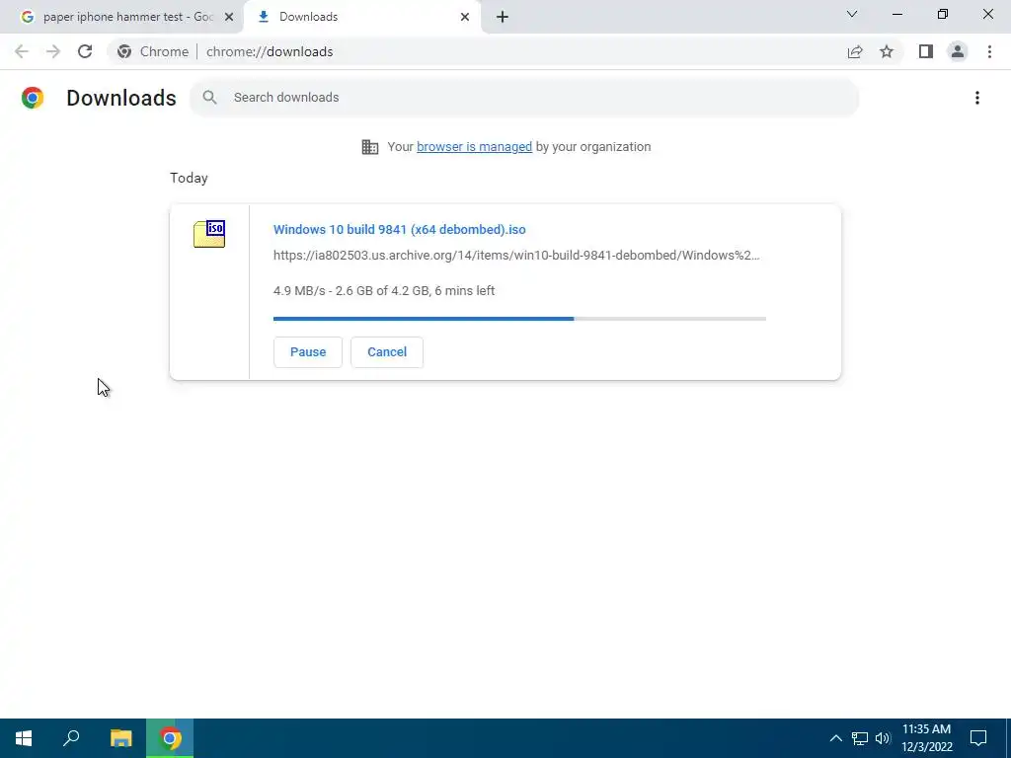Cancel the ISO download

tap(387, 352)
